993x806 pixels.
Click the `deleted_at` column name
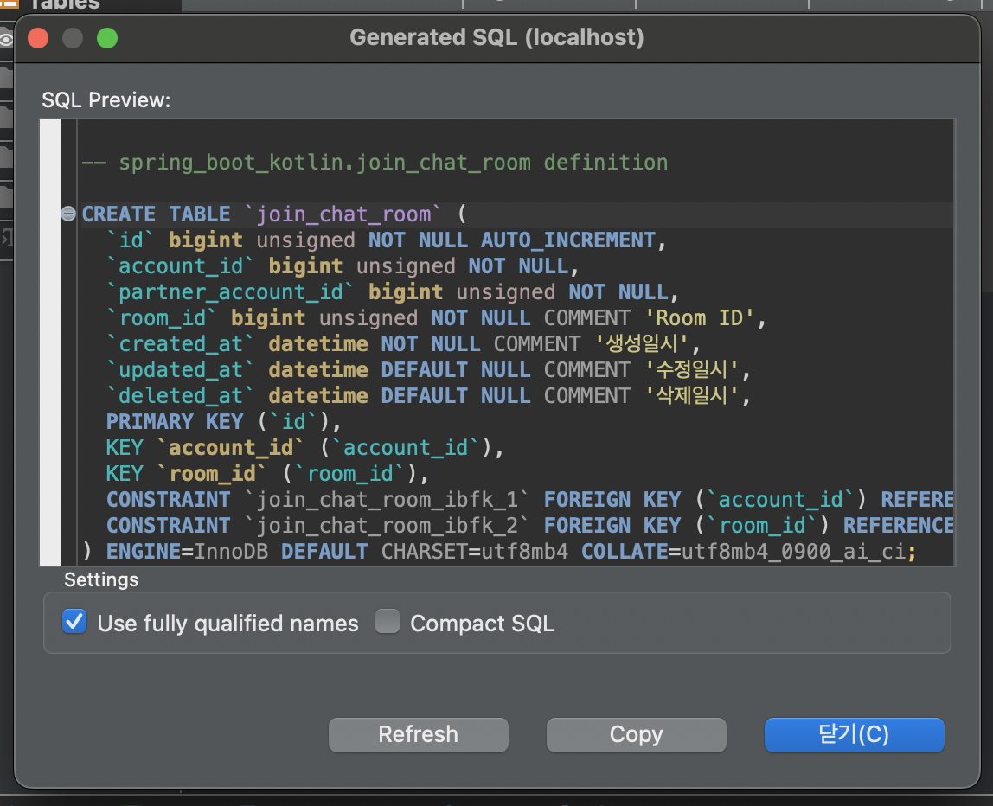(x=180, y=396)
